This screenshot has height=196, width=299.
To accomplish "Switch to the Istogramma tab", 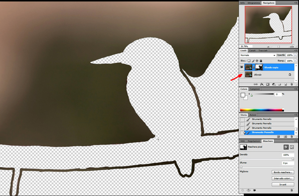I will tap(254, 3).
